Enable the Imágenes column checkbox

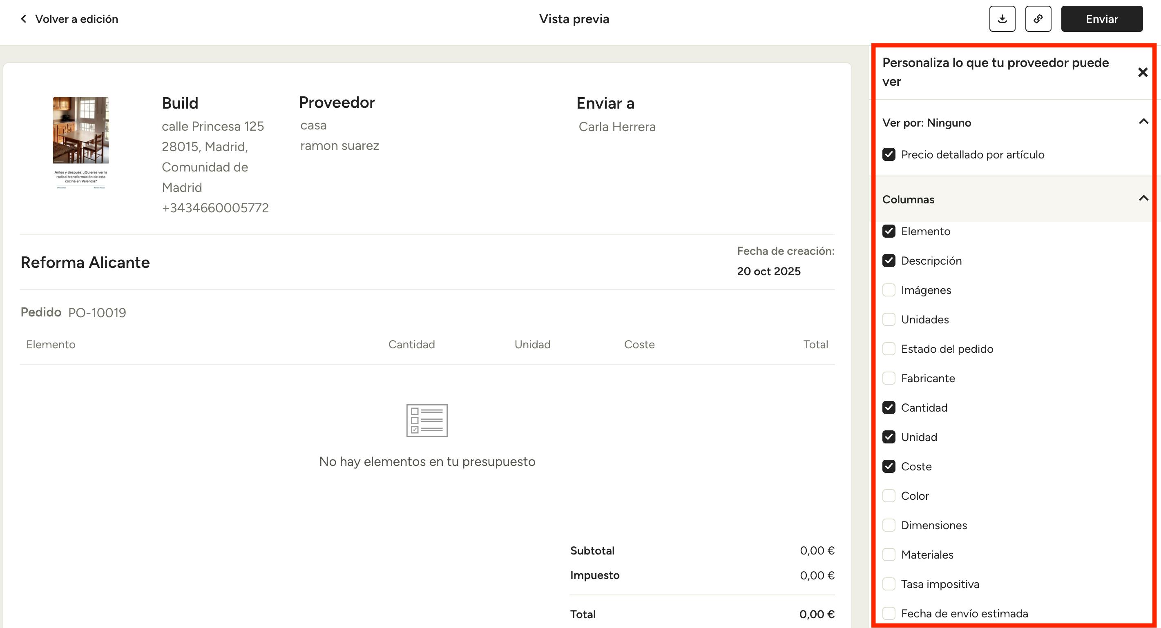[x=889, y=290]
